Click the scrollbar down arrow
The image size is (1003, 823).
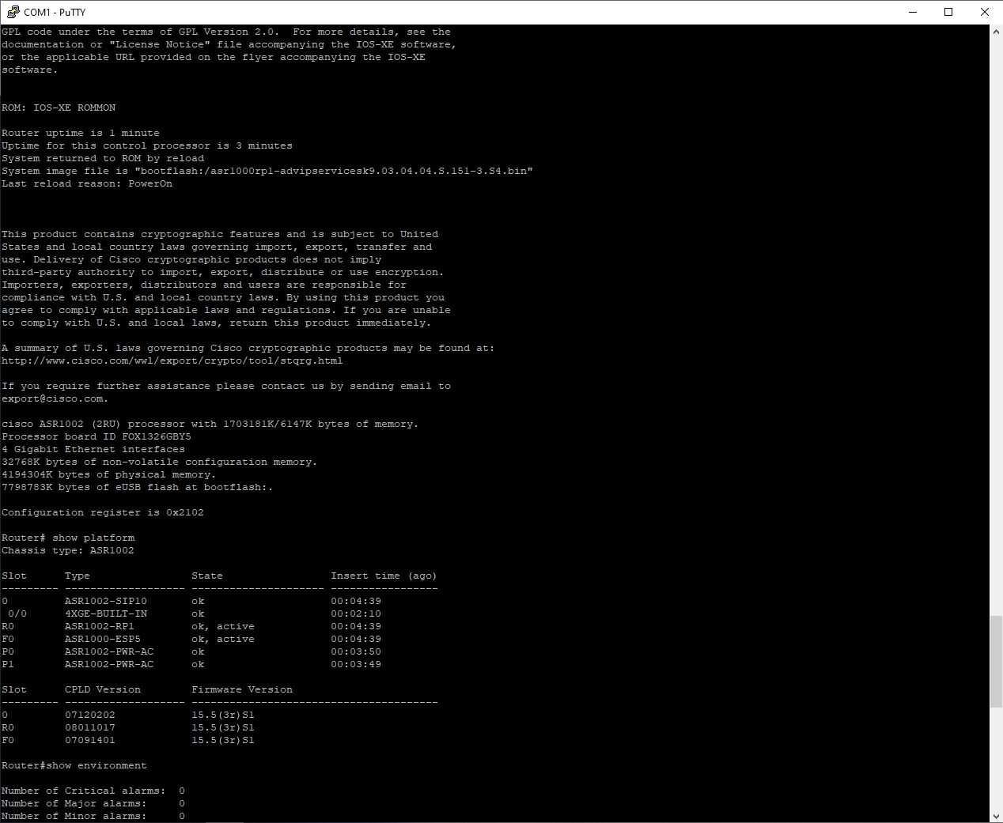pos(996,816)
